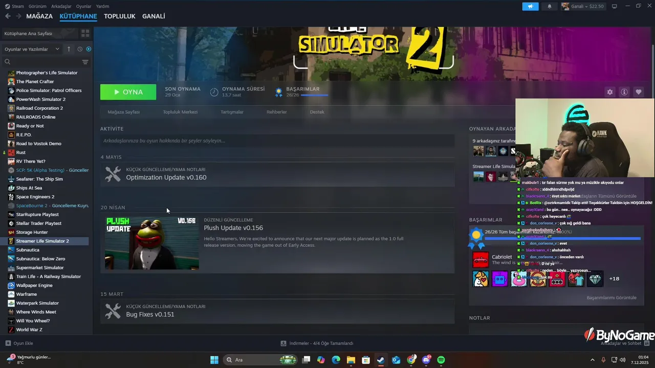Select Wallpaper Engine in the game list
Screen dimensions: 655x368
46,285
